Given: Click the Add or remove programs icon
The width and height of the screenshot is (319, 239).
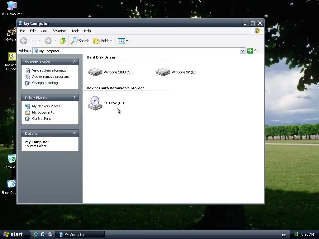Looking at the screenshot, I should pos(28,77).
